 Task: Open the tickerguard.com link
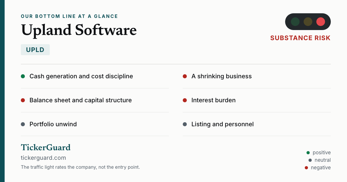pyautogui.click(x=43, y=158)
